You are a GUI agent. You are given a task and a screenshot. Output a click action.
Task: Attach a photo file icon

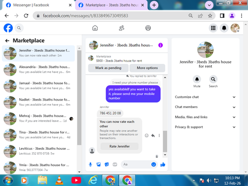[99, 164]
